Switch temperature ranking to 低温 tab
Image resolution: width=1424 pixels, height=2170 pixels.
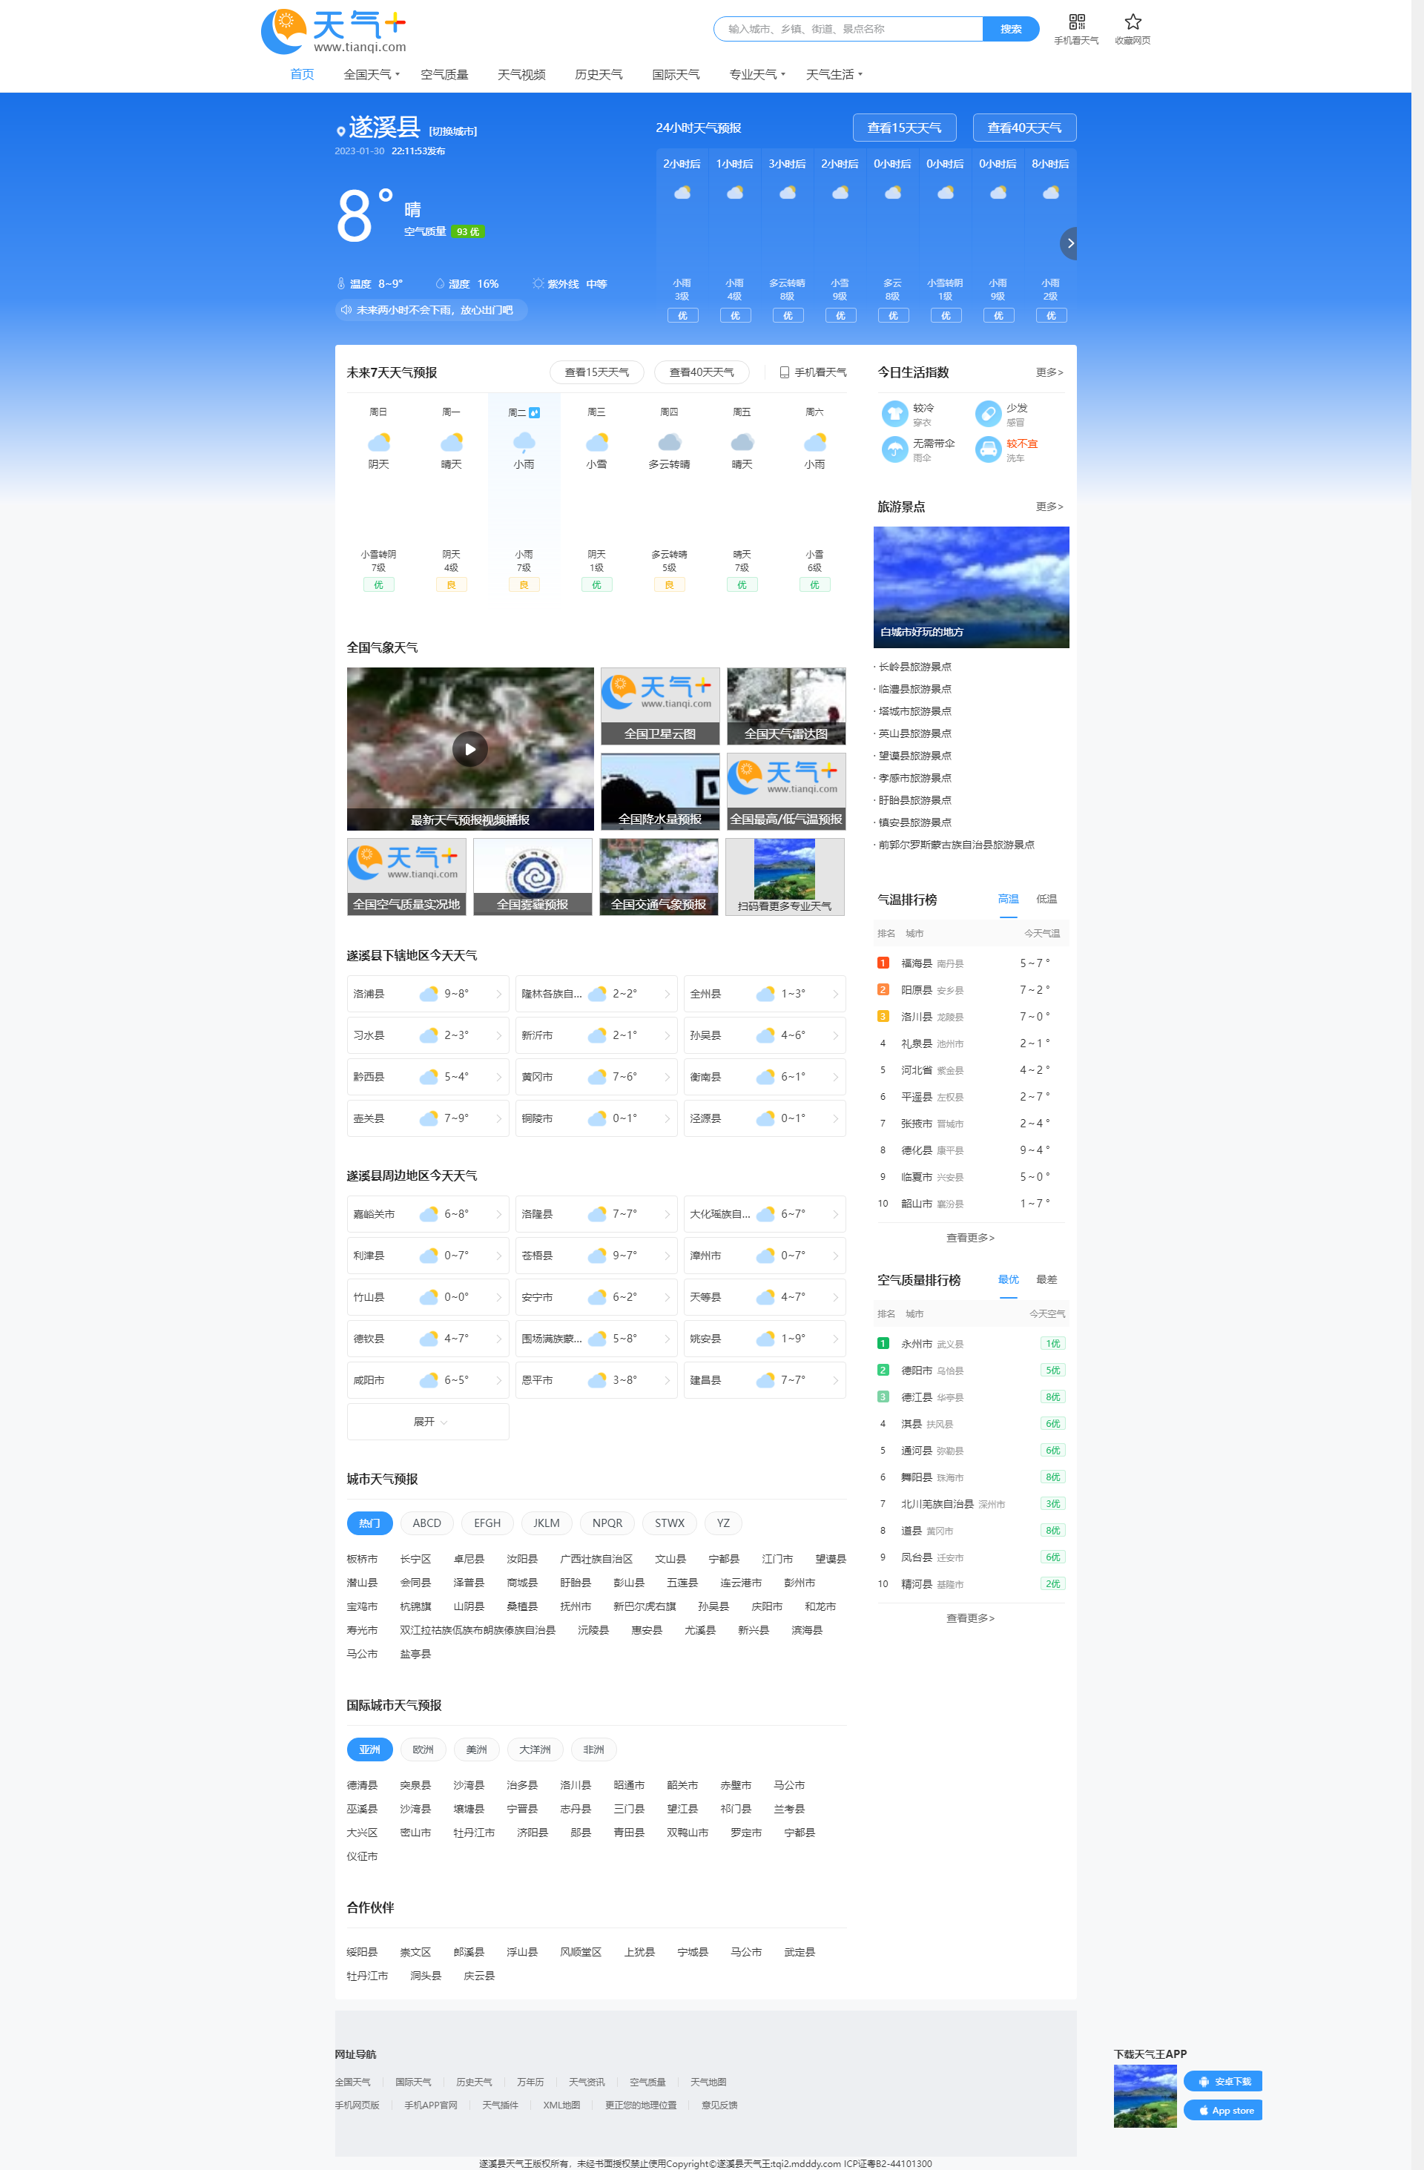1046,899
